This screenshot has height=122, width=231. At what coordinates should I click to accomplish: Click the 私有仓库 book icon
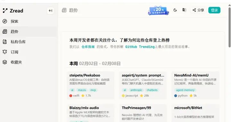pyautogui.click(x=5, y=42)
